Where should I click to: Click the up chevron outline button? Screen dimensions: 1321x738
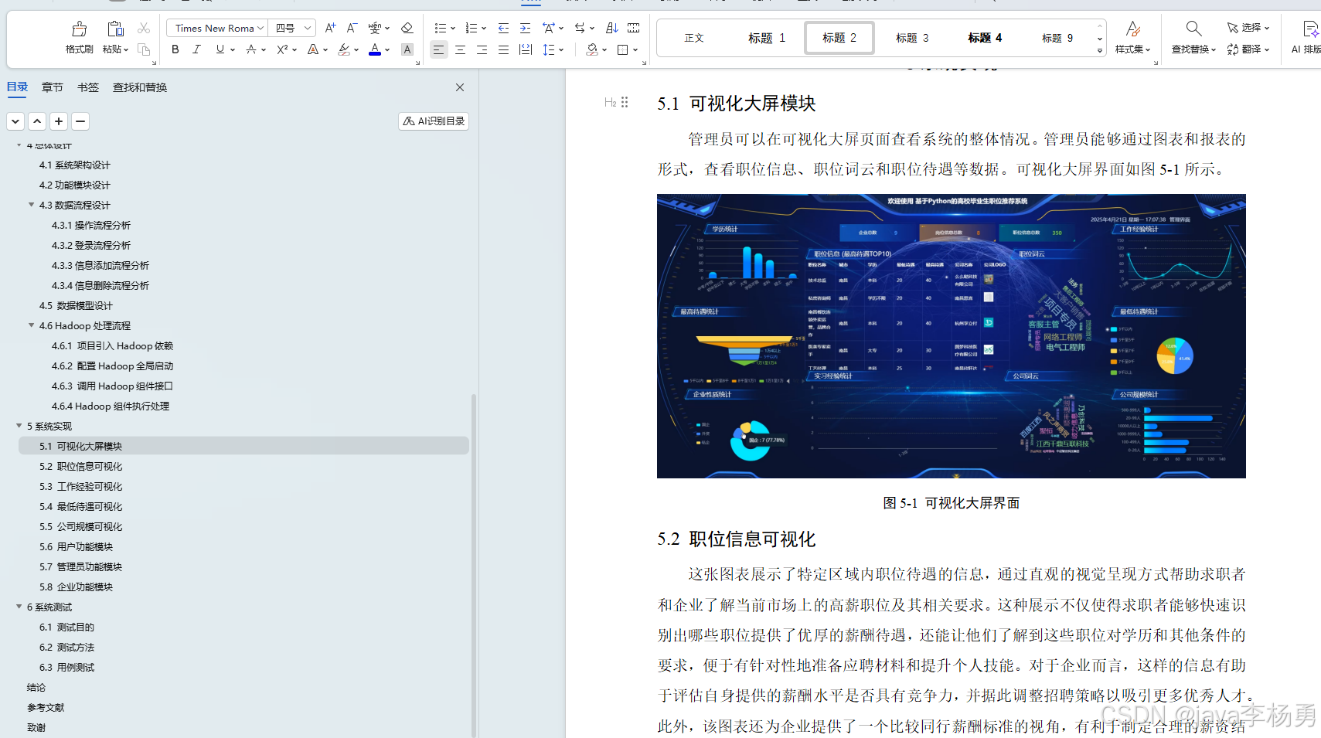click(x=37, y=121)
